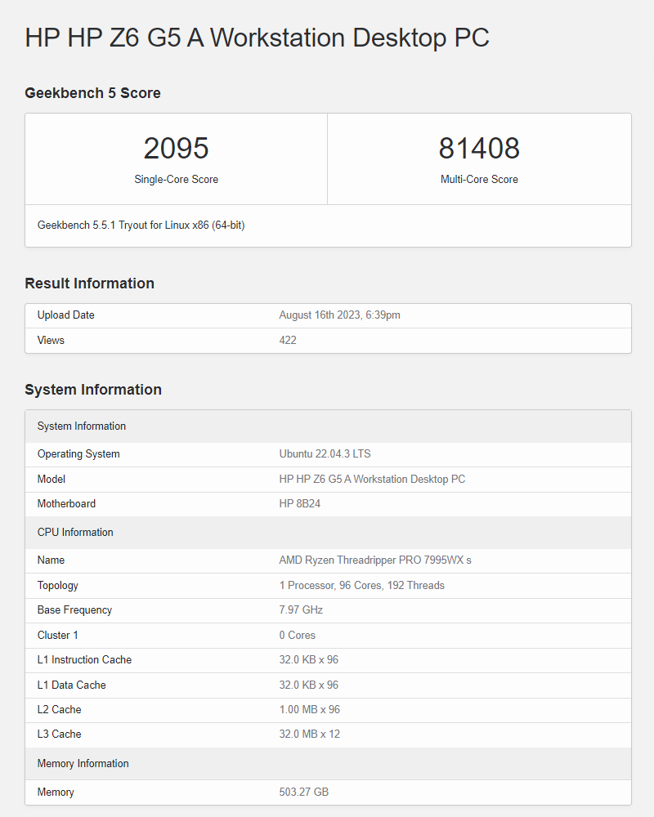Select the AMD Ryzen Threadripper PRO 7995WX name

tap(375, 560)
